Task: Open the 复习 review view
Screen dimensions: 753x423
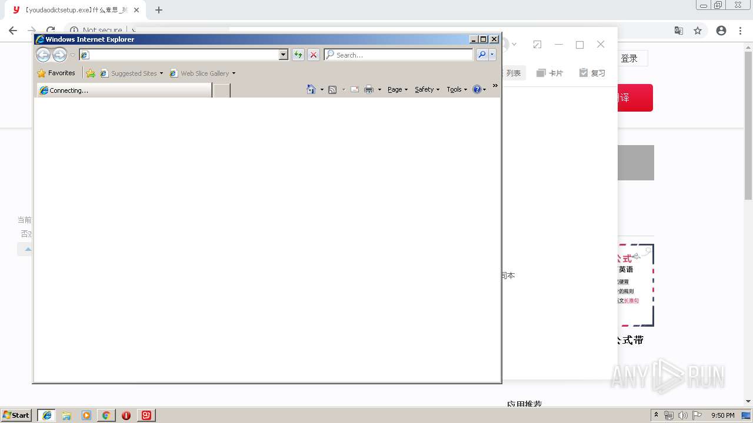Action: tap(592, 73)
